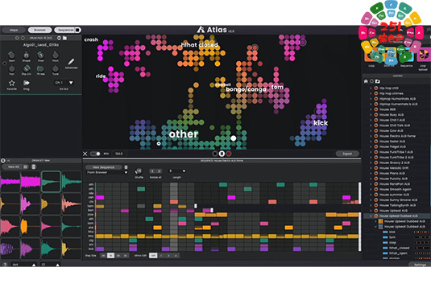Adjust the Shape knob
Viewport: 431px width, 292px height.
point(27,56)
